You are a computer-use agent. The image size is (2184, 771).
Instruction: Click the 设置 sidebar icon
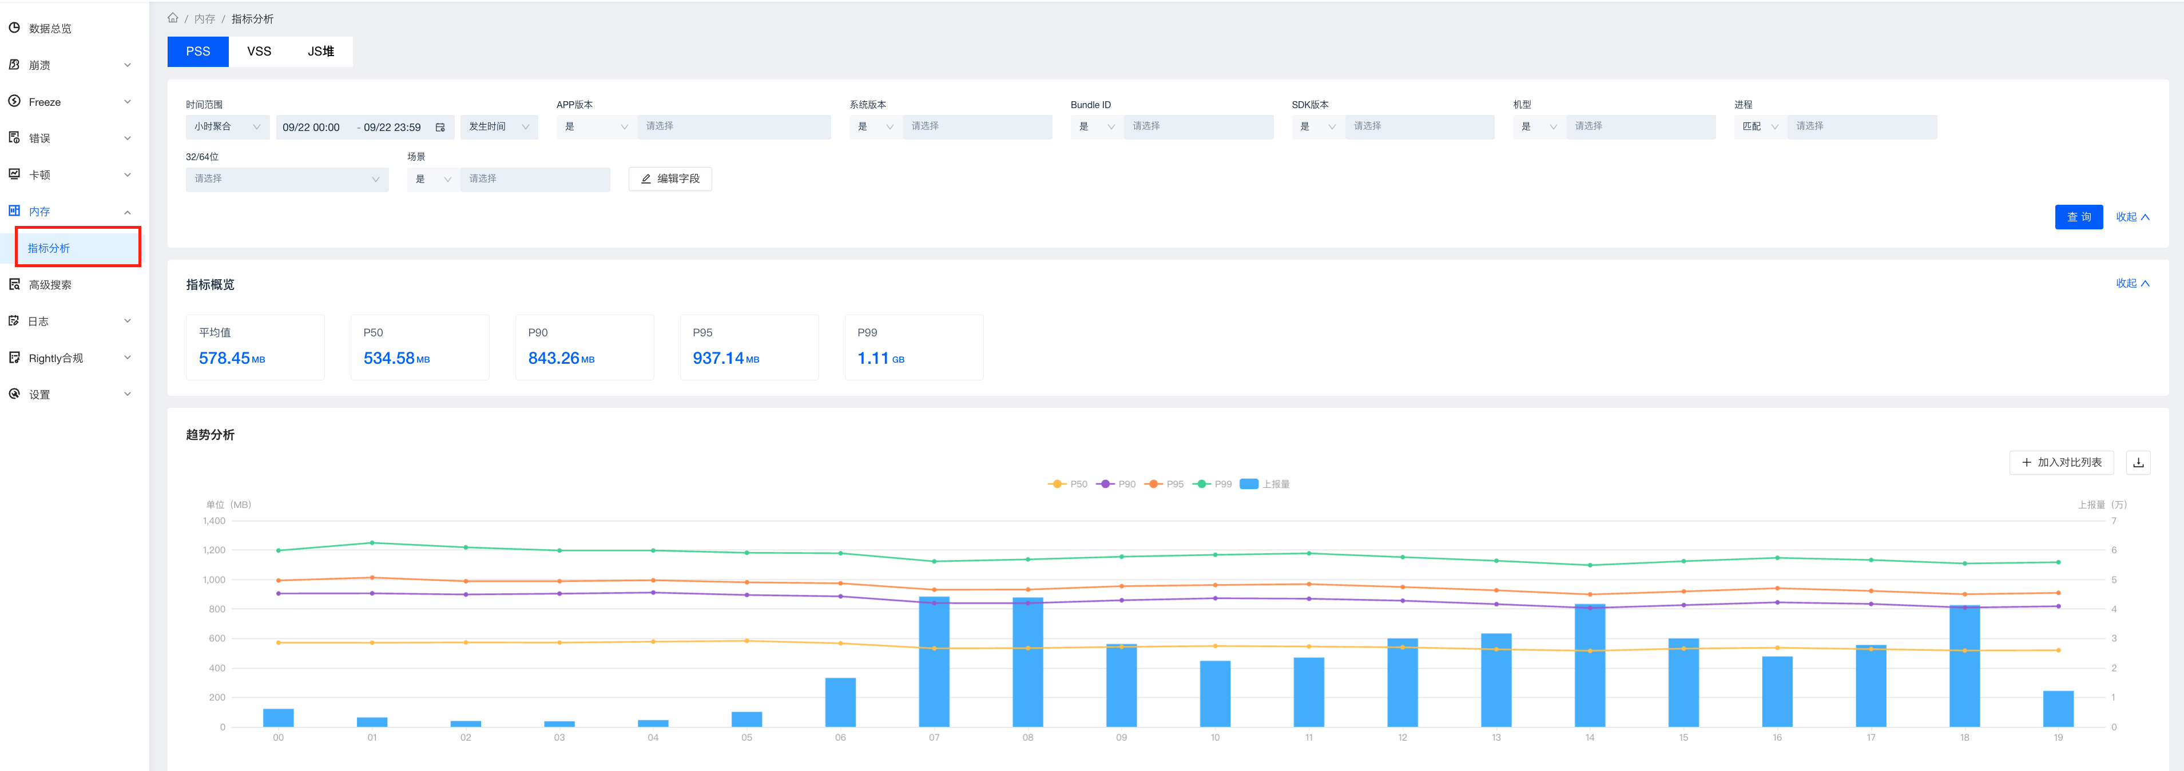click(x=14, y=394)
